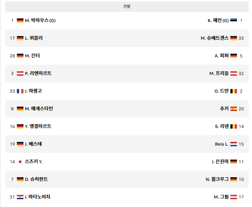Open player S. 리넨
252x207 pixels.
[x=222, y=126]
